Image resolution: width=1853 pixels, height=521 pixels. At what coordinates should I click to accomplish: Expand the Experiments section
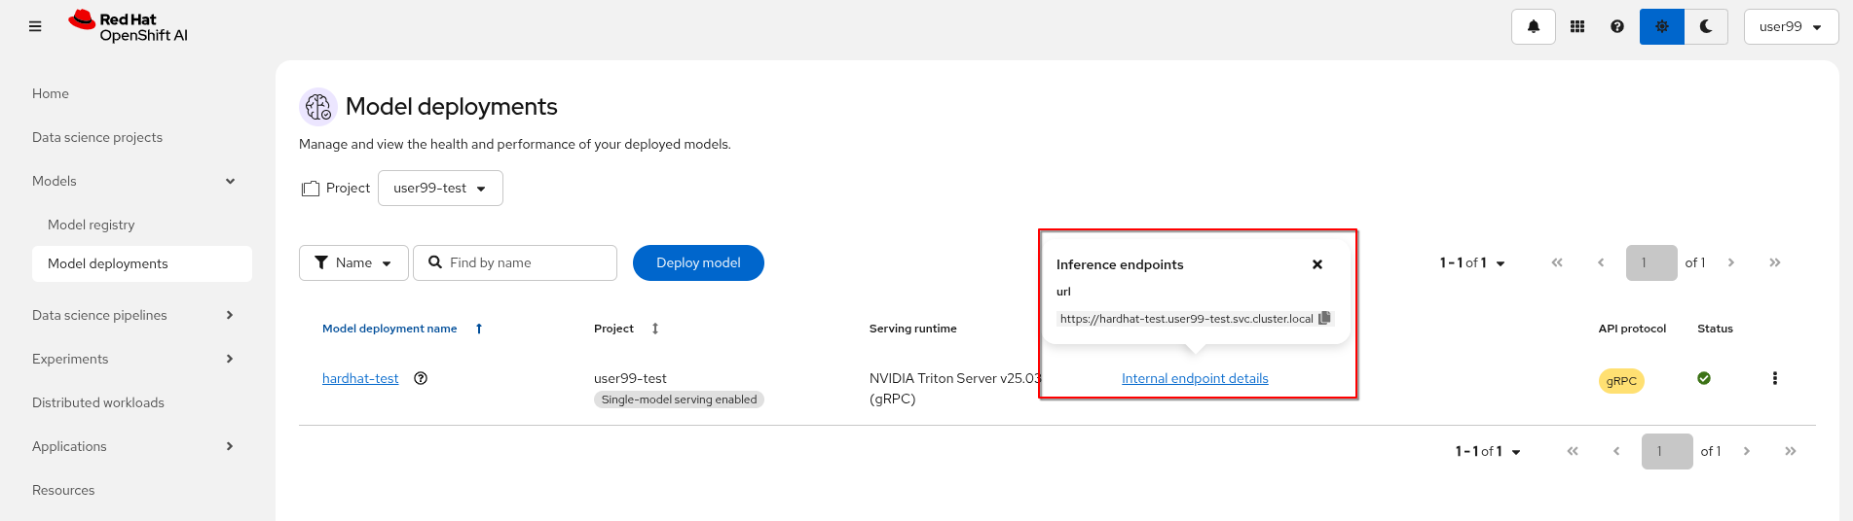click(134, 359)
